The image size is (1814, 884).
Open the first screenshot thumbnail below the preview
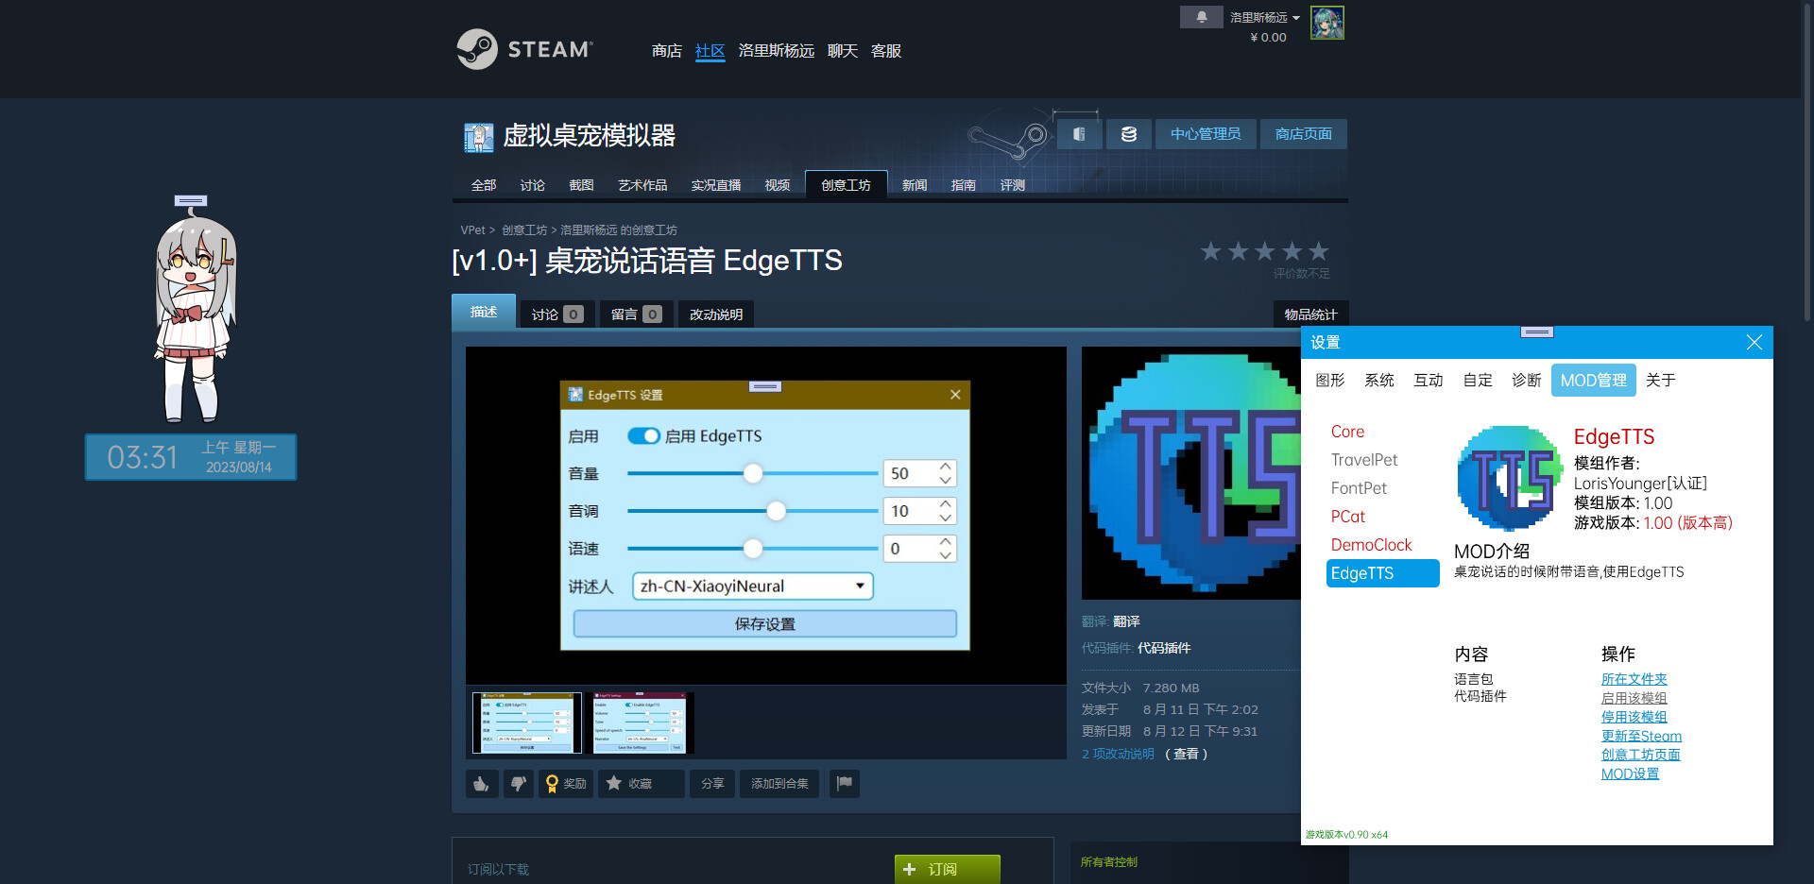coord(526,722)
